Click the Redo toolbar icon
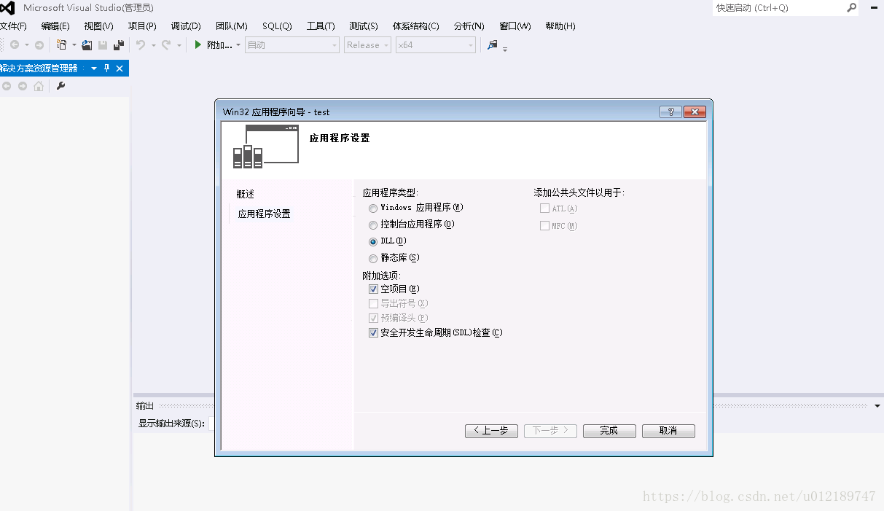Screen dimensions: 884x511 (166, 45)
